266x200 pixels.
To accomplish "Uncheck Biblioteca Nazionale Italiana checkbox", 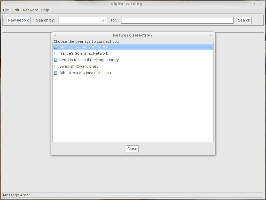I will click(x=56, y=73).
